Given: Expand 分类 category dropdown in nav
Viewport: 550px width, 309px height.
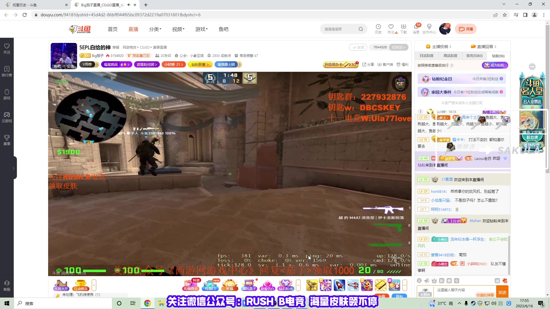Looking at the screenshot, I should [155, 29].
